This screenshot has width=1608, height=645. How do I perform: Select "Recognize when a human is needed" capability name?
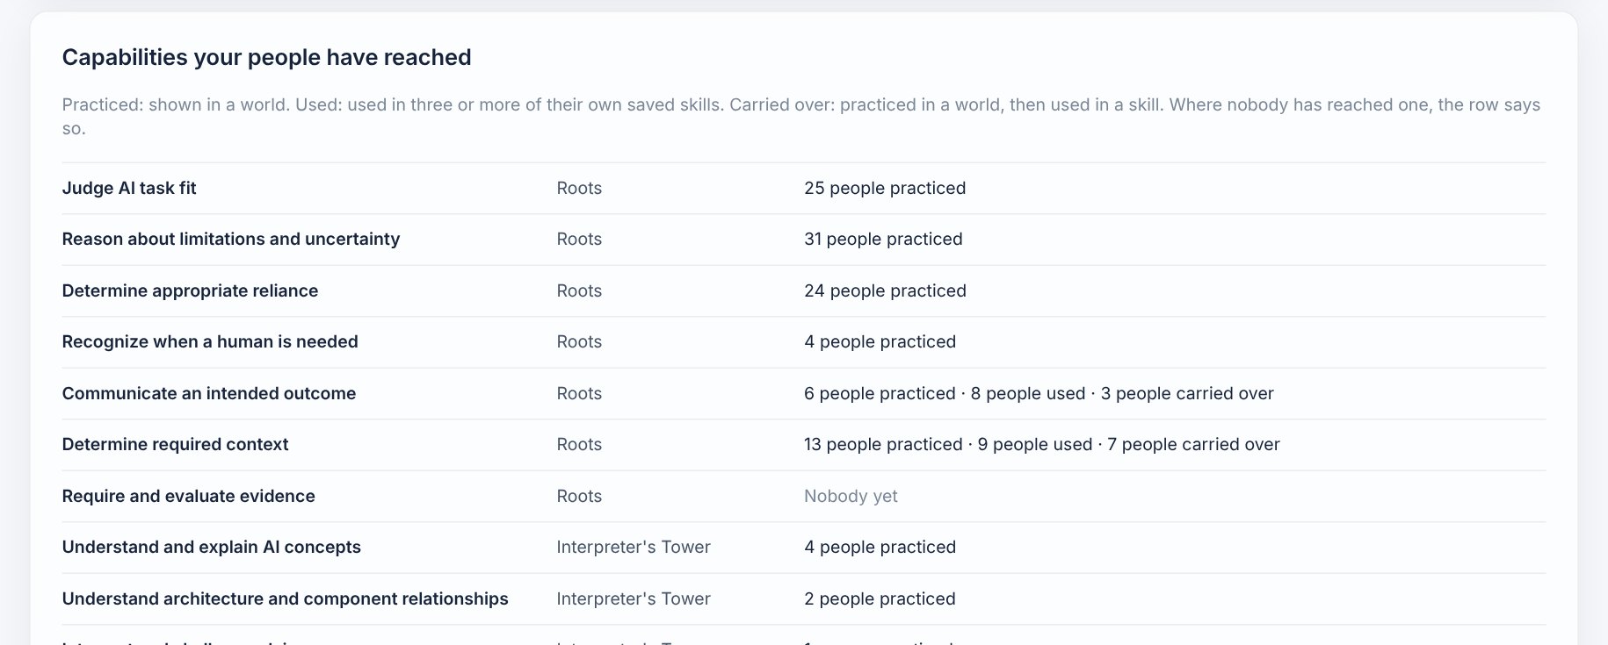pos(210,341)
